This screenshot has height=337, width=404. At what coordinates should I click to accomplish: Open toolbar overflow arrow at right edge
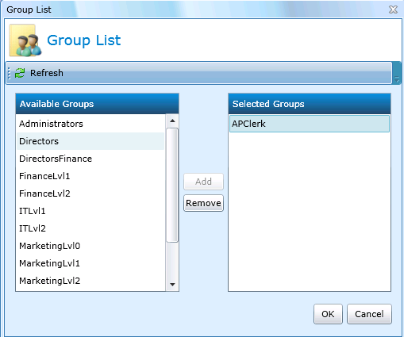(397, 73)
